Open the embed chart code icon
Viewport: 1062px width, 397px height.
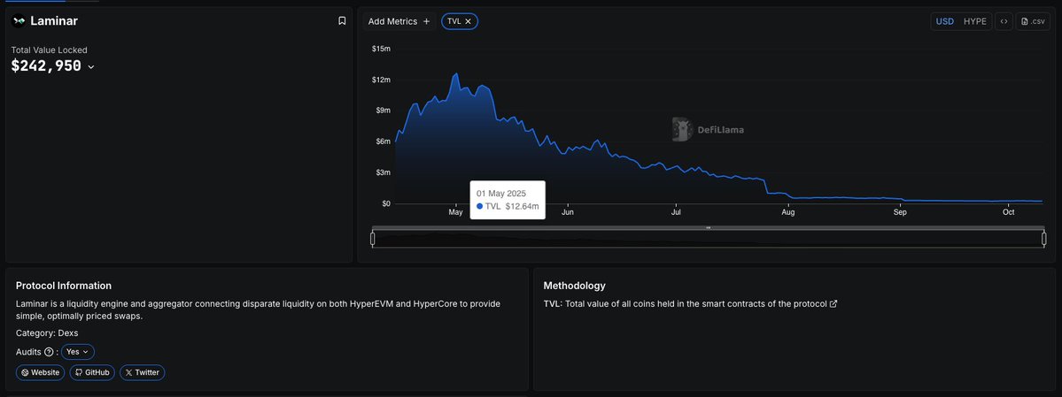click(x=1004, y=21)
